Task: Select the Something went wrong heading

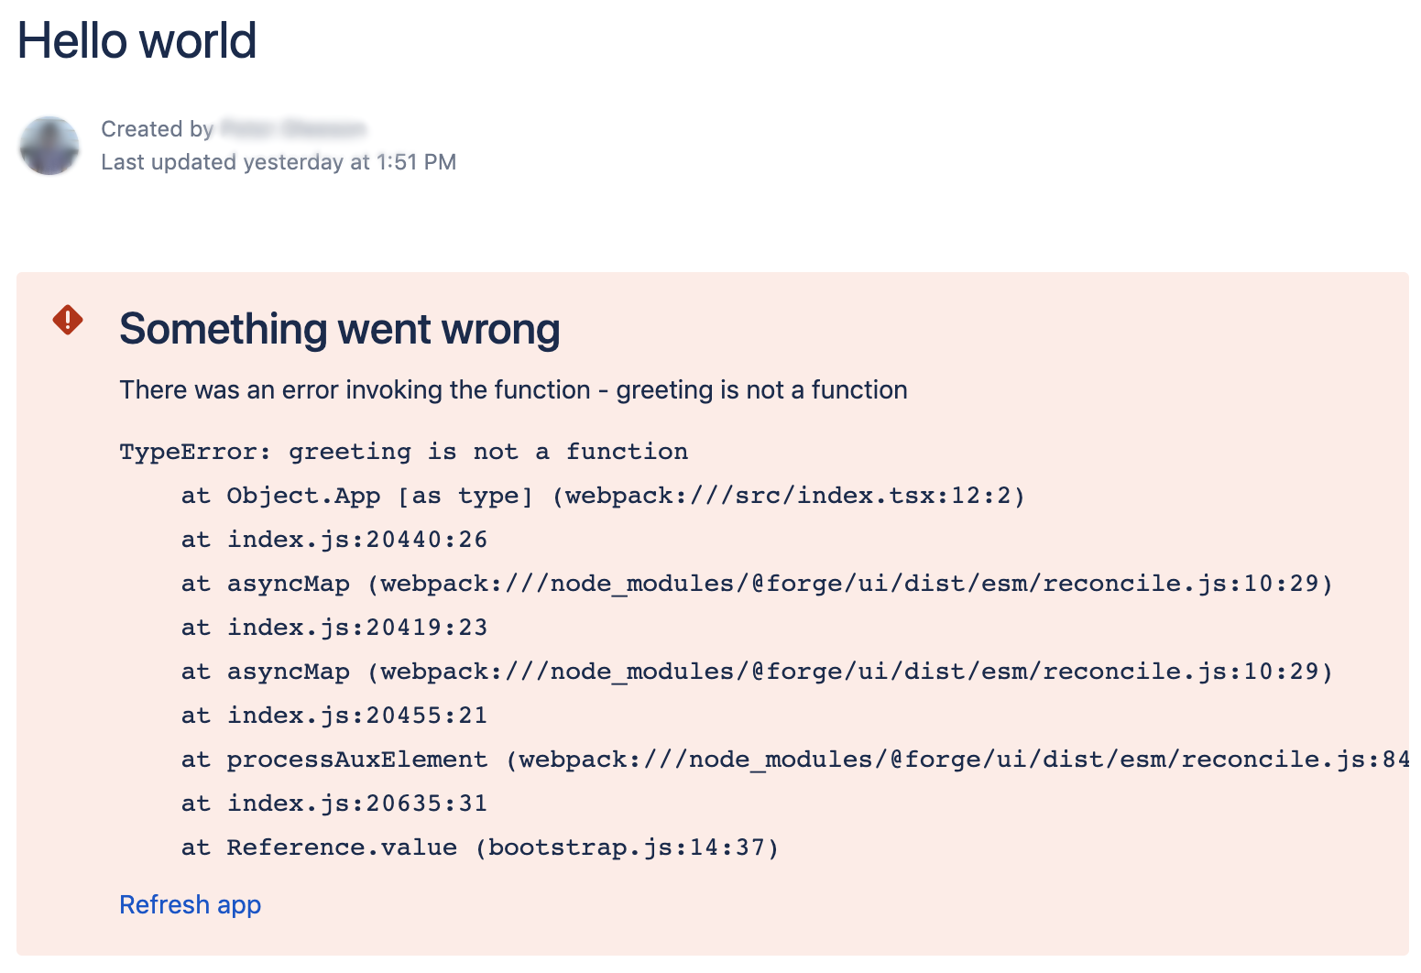Action: tap(340, 329)
